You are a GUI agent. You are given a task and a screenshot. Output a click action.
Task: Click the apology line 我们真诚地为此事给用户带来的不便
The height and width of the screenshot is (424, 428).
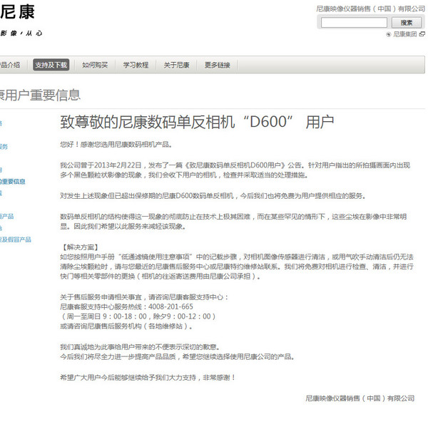tap(140, 347)
